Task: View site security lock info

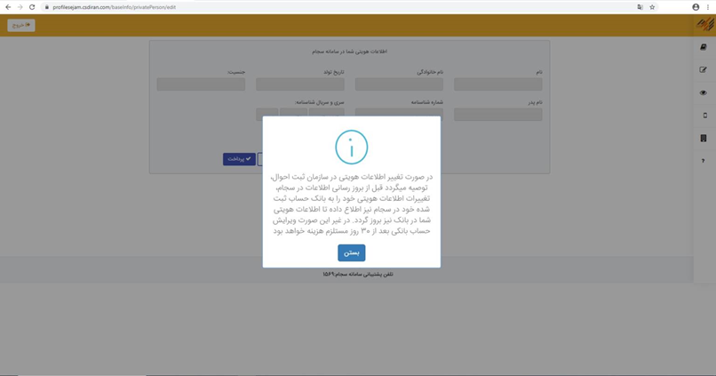Action: (x=46, y=7)
